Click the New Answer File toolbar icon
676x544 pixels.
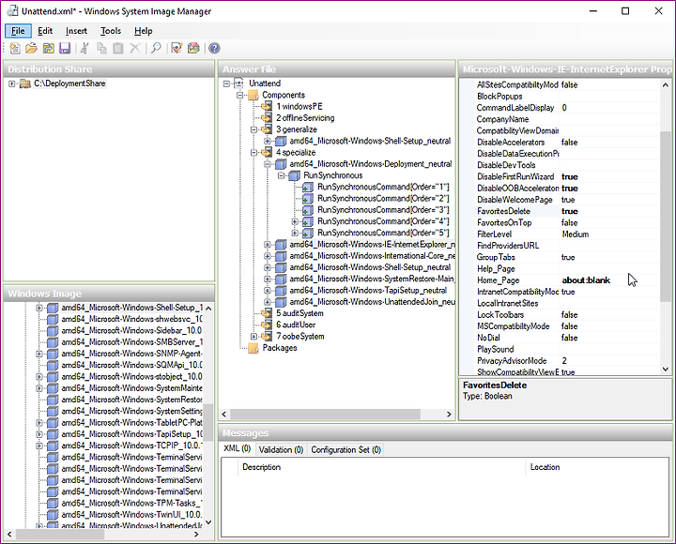[15, 48]
